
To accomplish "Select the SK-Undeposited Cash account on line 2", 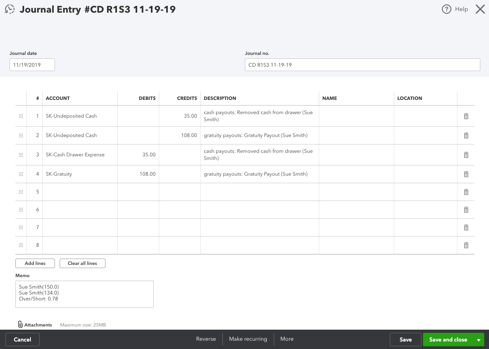I will coord(80,135).
